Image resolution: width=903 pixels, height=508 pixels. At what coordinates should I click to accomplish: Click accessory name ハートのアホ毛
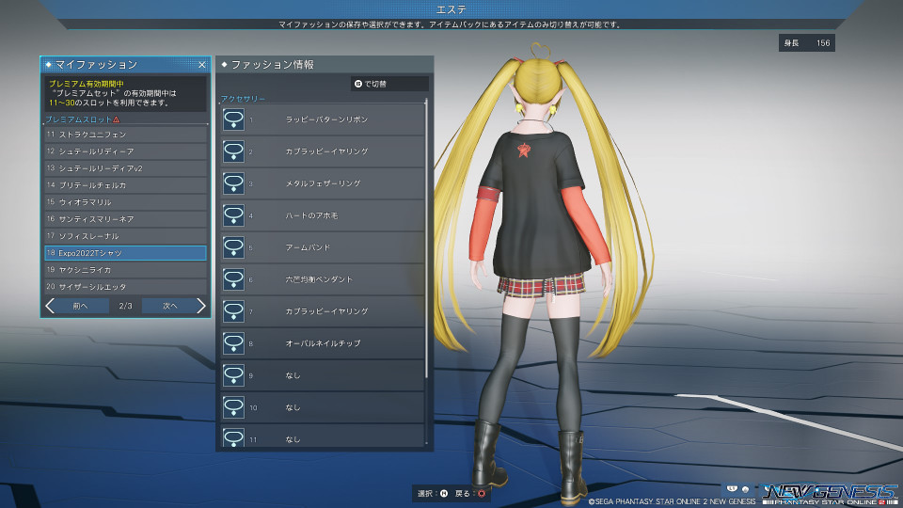(x=311, y=215)
